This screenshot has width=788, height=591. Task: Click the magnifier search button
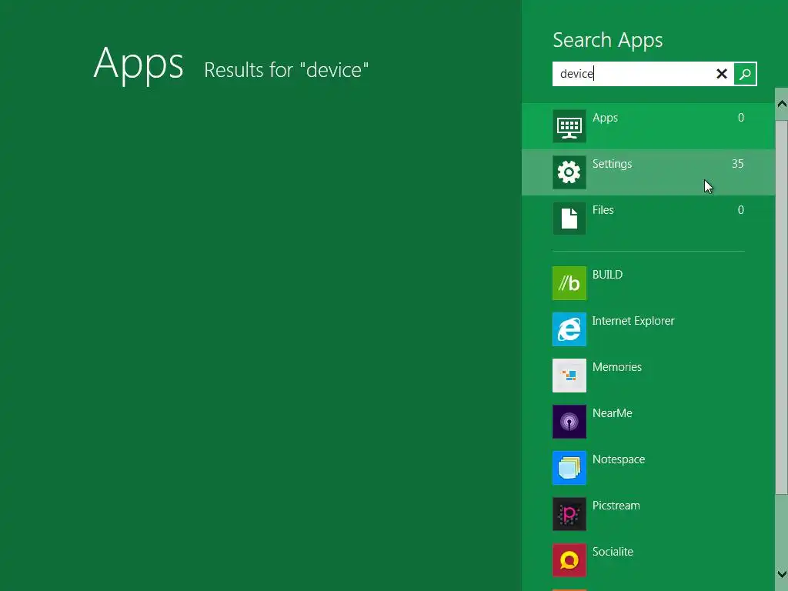click(x=745, y=74)
